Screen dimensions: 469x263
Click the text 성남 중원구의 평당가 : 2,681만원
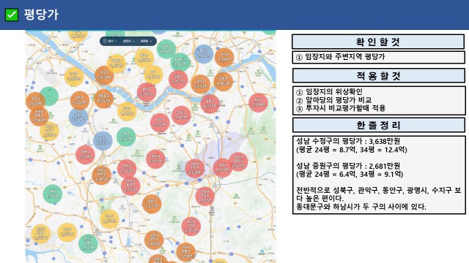348,166
